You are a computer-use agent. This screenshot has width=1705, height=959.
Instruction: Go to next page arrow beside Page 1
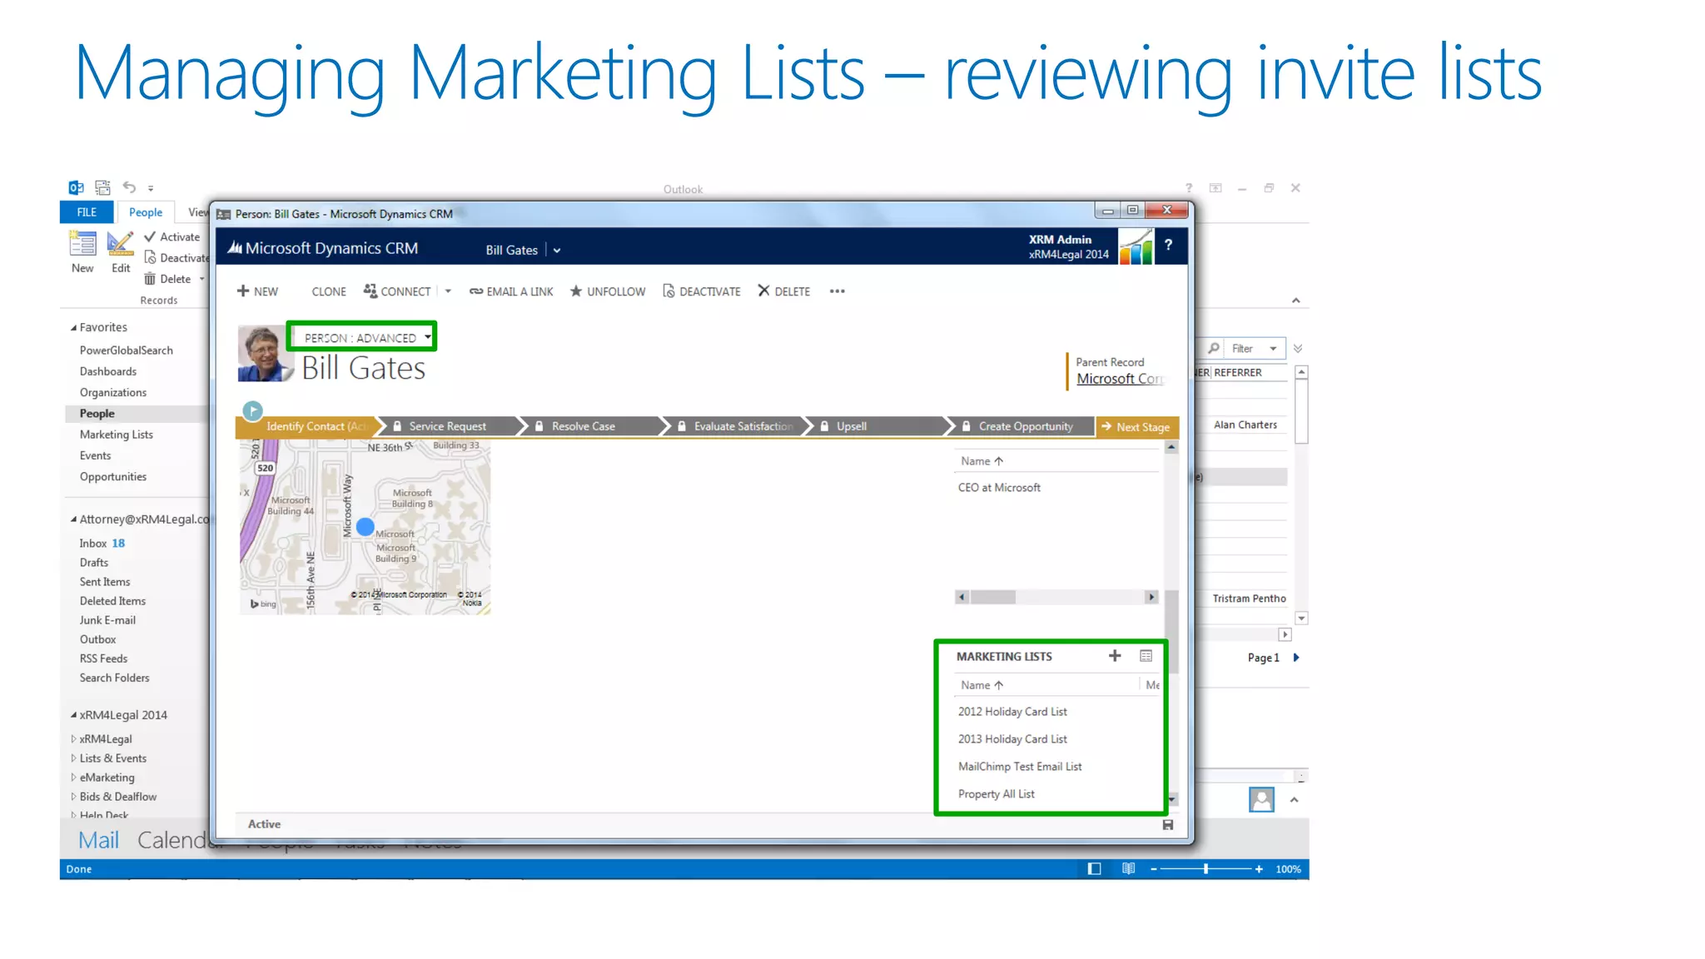pyautogui.click(x=1296, y=658)
